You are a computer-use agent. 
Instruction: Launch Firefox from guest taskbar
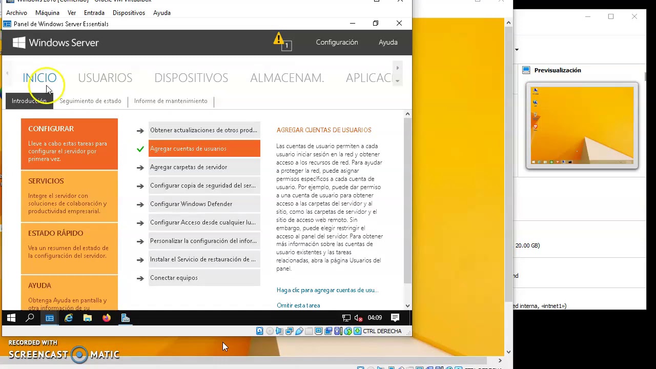(x=107, y=318)
